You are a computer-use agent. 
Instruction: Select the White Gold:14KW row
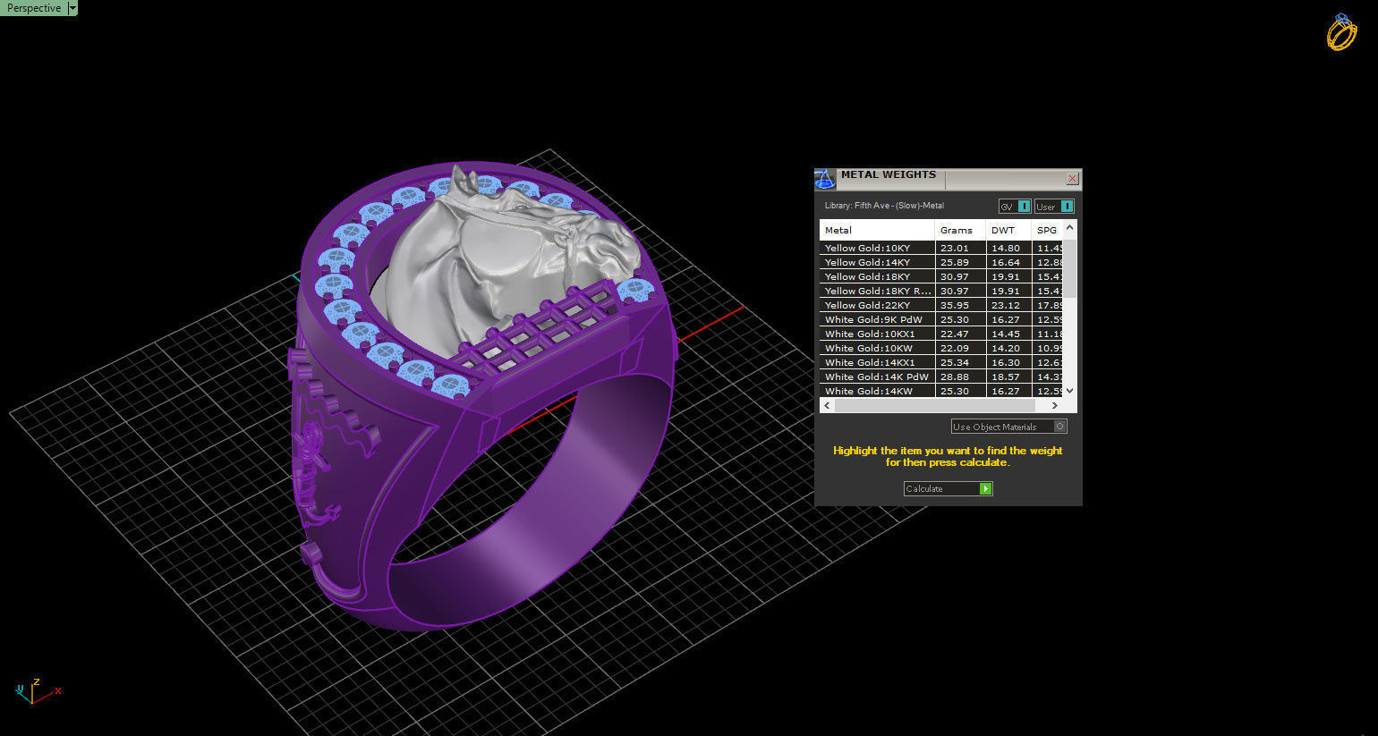(941, 391)
